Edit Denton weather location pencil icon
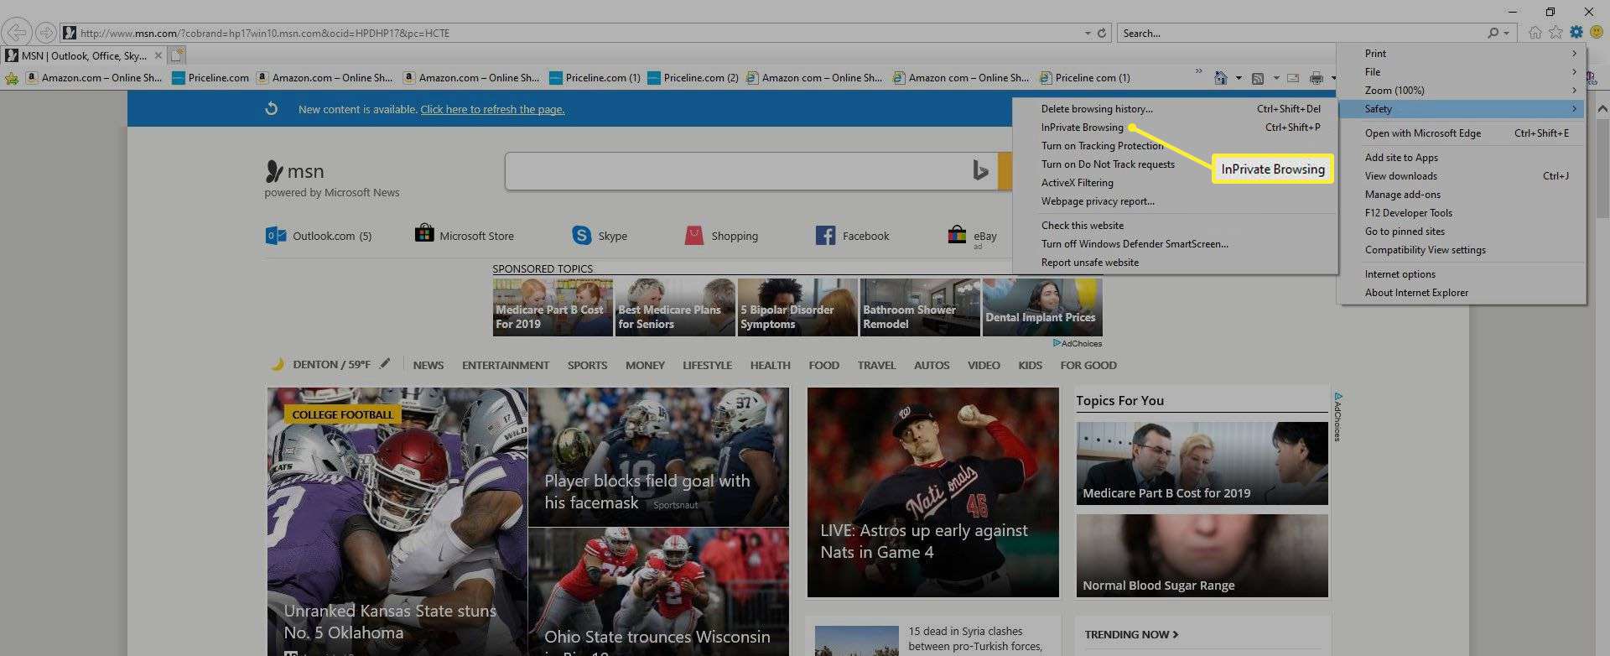This screenshot has height=656, width=1610. pos(385,364)
